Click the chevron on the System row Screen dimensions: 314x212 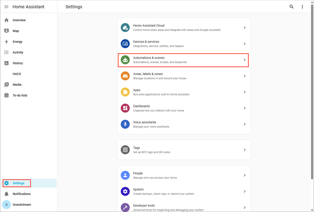tap(244, 191)
